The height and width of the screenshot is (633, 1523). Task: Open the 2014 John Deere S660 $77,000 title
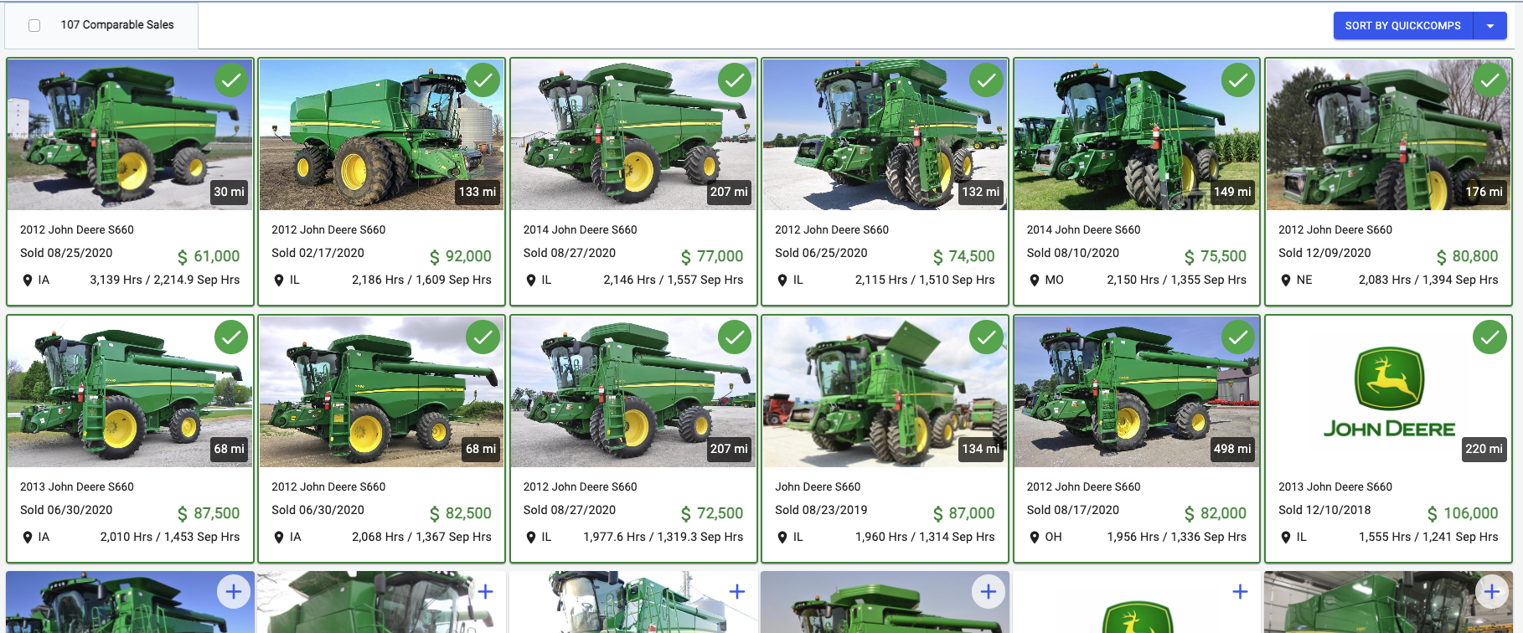tap(580, 229)
